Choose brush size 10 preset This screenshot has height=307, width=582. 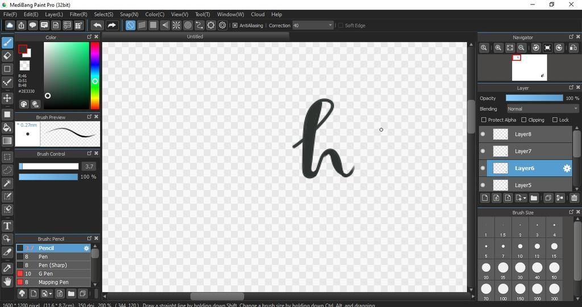coord(520,249)
